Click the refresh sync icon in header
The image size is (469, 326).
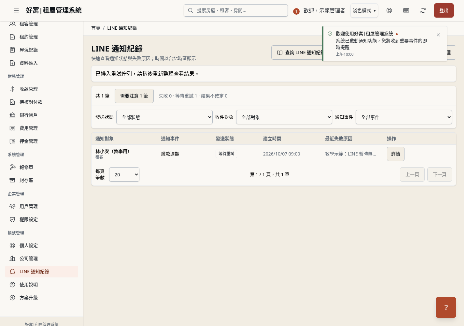423,10
